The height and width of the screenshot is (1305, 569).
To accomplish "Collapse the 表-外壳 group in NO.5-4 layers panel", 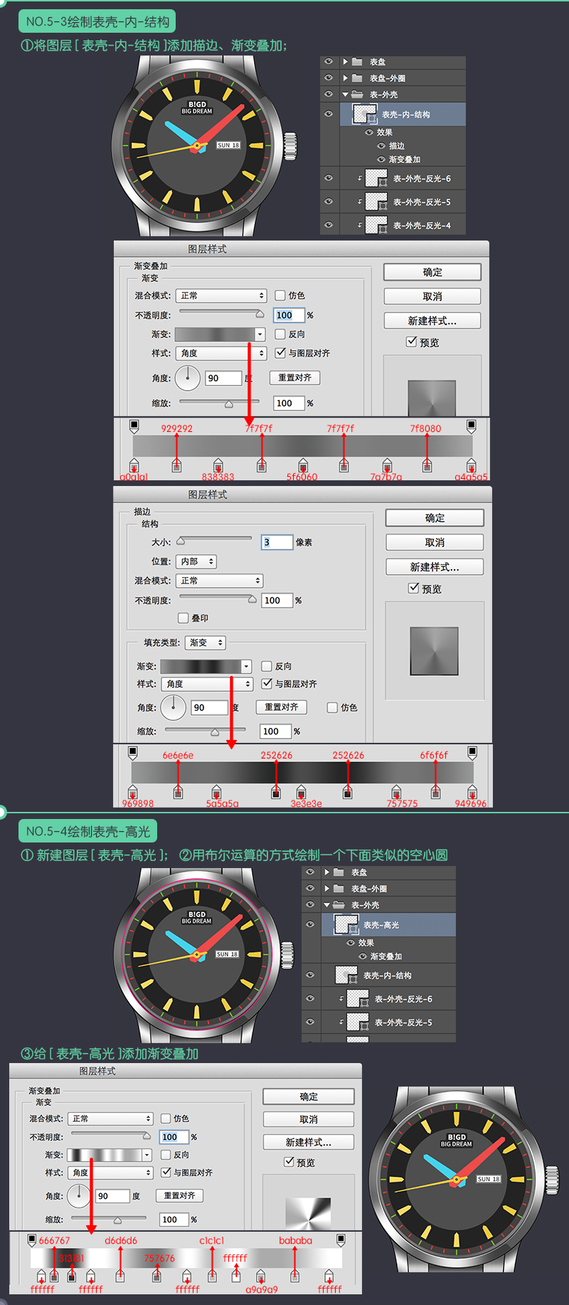I will point(326,905).
